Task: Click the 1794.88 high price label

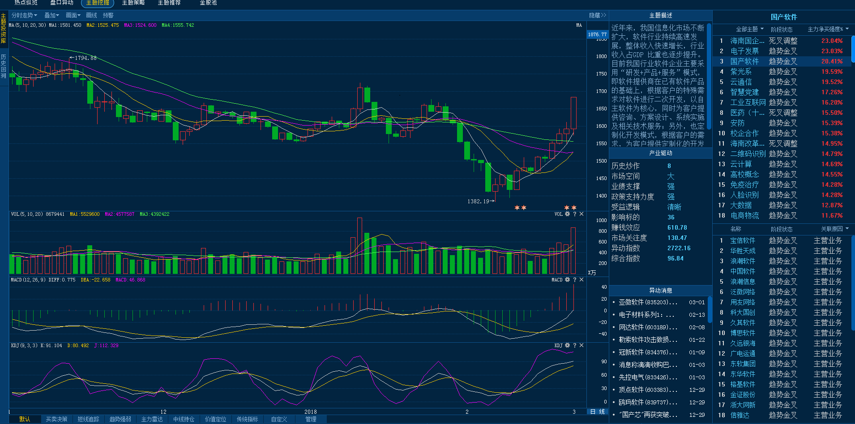Action: point(85,58)
